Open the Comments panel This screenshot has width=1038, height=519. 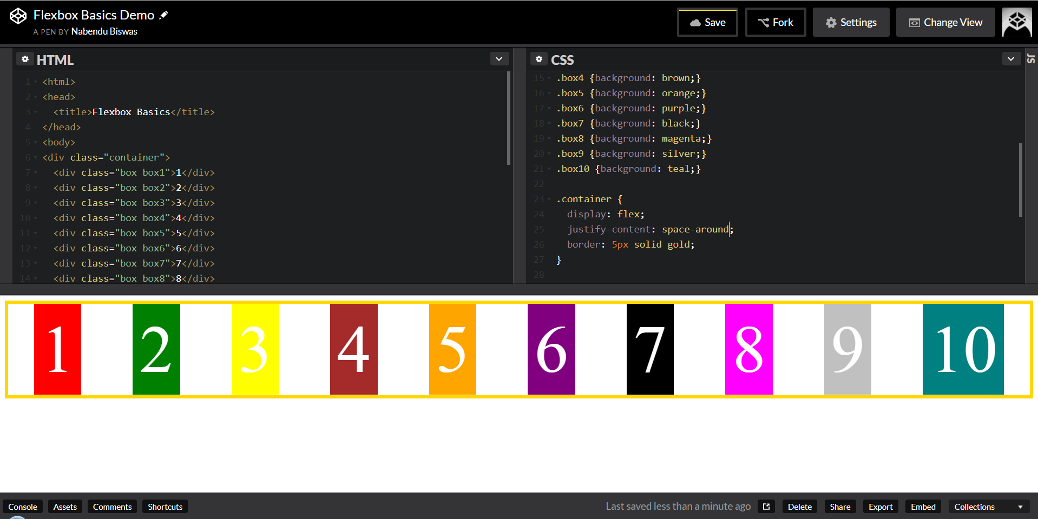(112, 507)
